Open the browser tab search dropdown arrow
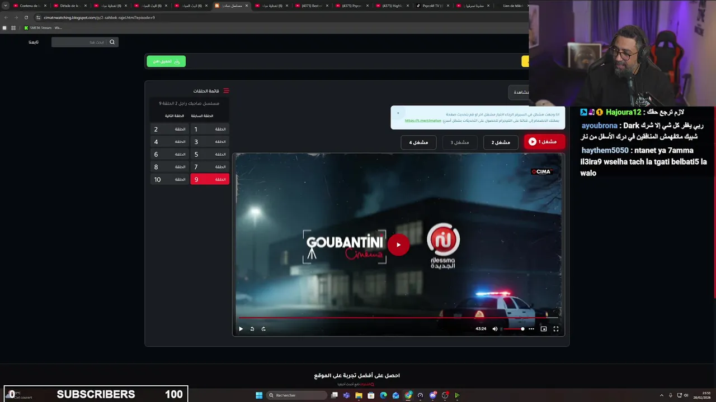 (x=5, y=6)
